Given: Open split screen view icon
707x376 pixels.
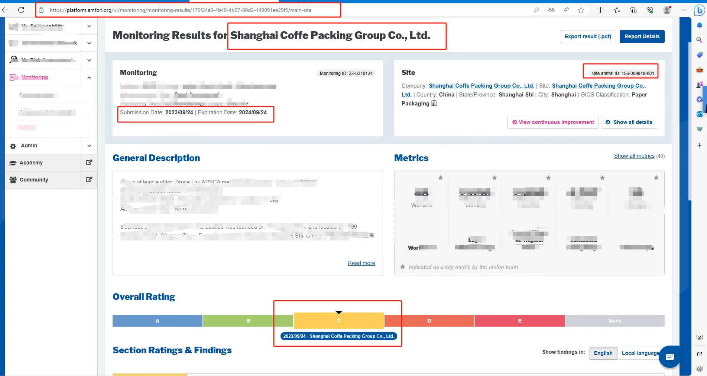Looking at the screenshot, I should (x=600, y=10).
